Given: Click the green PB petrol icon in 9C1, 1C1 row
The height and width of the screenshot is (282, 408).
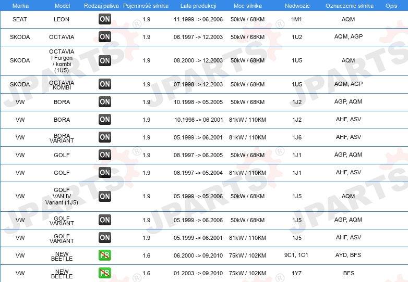Looking at the screenshot, I should (x=105, y=255).
